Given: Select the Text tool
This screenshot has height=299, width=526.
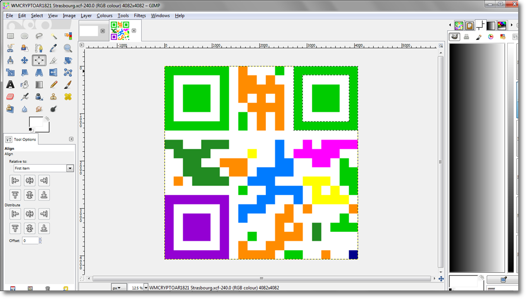Looking at the screenshot, I should (10, 85).
